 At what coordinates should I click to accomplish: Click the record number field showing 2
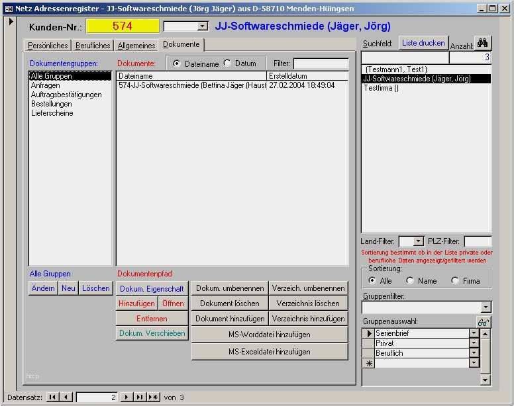[97, 397]
